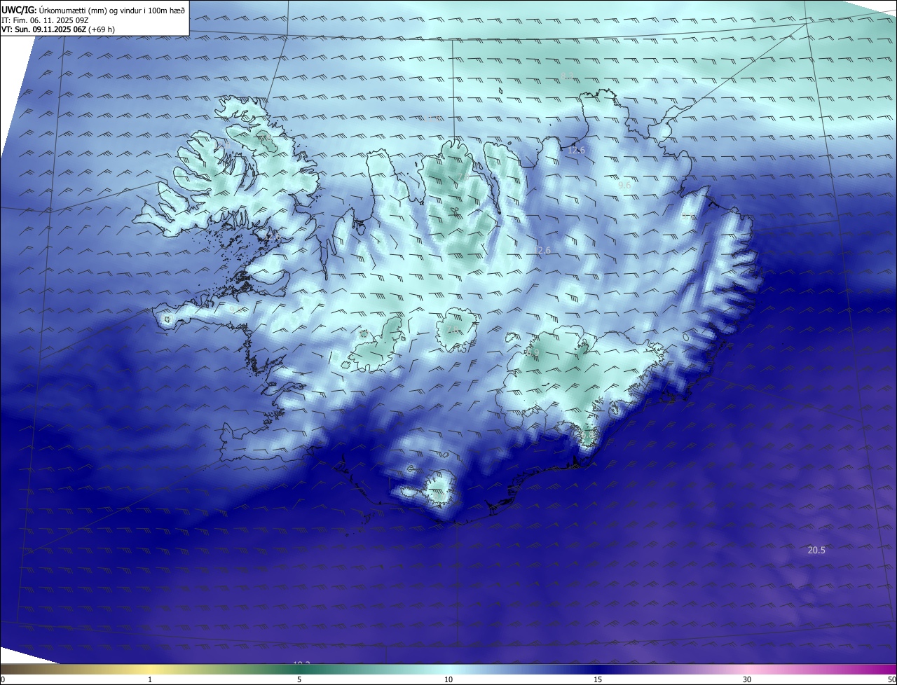Click the color scale tick label 1

150,679
